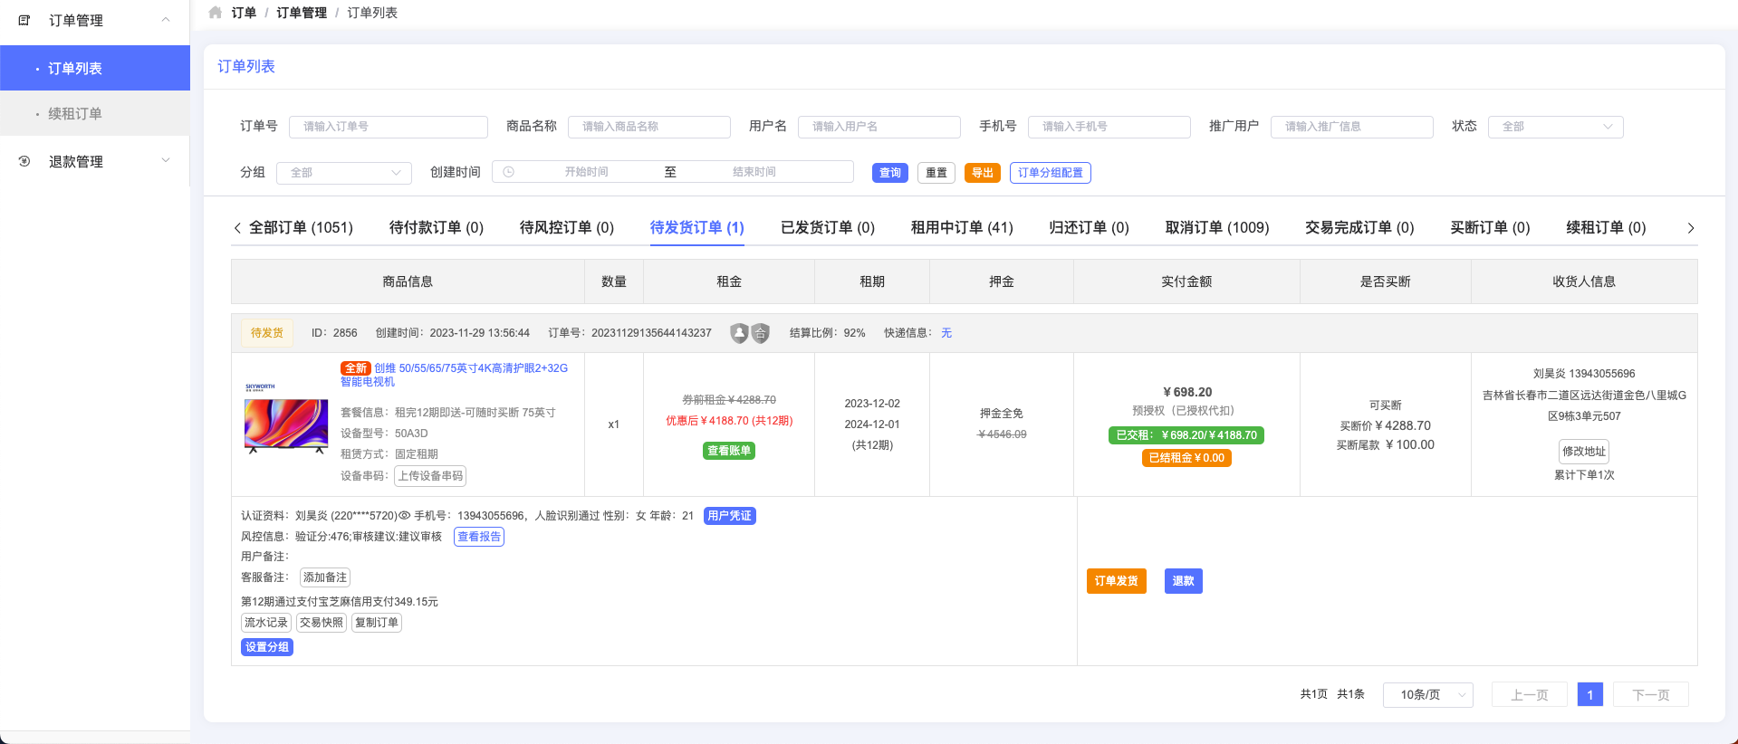The image size is (1738, 744).
Task: Switch to 已发货订单 (0) tab
Action: click(828, 228)
